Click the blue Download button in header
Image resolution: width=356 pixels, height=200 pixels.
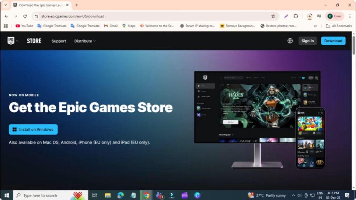pos(333,41)
